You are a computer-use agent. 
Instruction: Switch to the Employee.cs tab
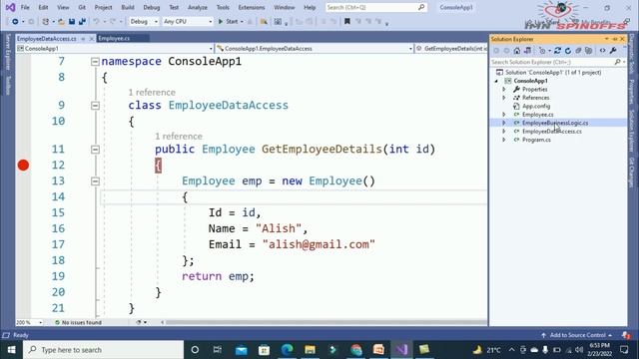[x=114, y=39]
